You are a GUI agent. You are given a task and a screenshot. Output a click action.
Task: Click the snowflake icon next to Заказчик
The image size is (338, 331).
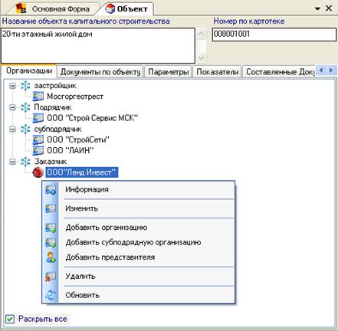25,162
